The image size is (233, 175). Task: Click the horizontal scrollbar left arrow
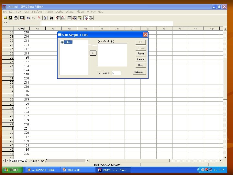88,160
